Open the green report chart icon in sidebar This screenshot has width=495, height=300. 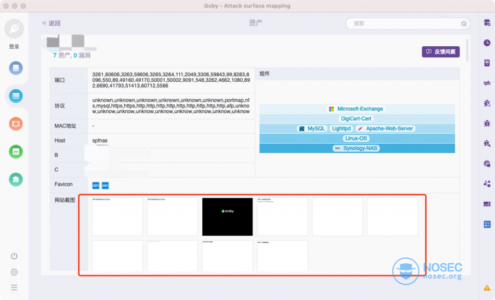click(16, 151)
